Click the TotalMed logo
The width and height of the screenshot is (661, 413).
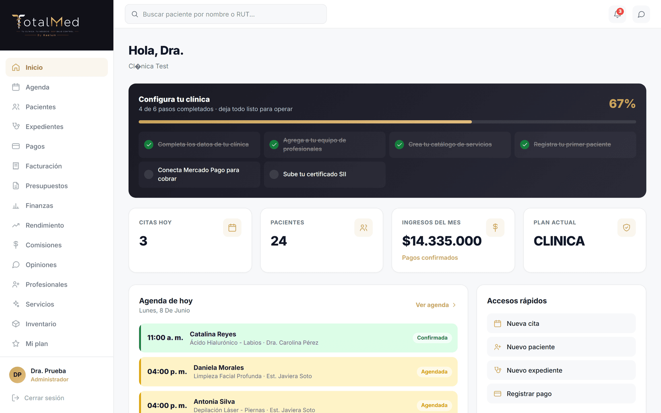point(45,25)
